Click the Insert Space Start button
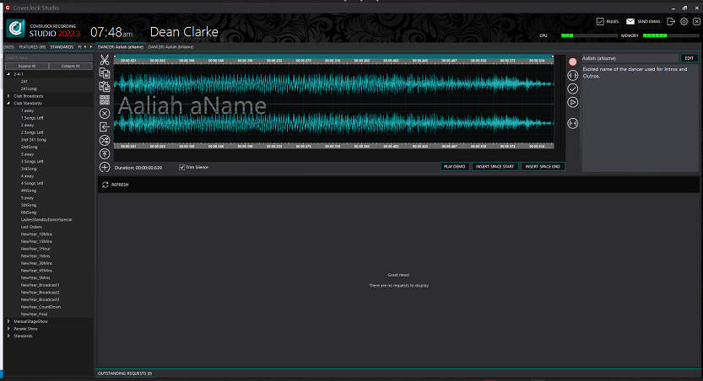Screen dimensions: 703x381 495,167
